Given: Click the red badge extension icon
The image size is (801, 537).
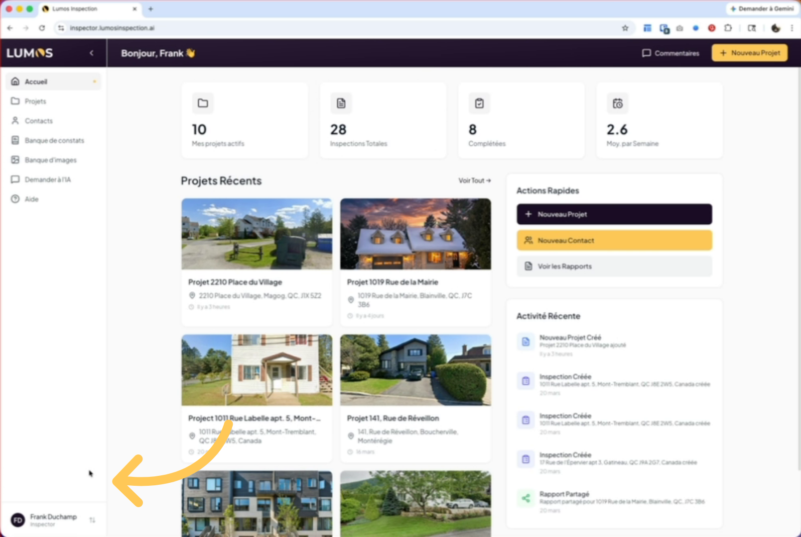Looking at the screenshot, I should point(712,28).
